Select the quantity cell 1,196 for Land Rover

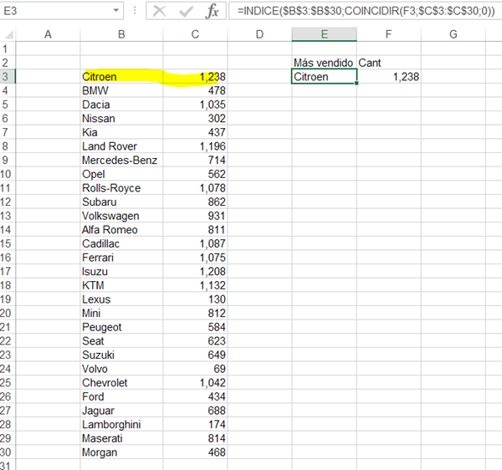[195, 146]
